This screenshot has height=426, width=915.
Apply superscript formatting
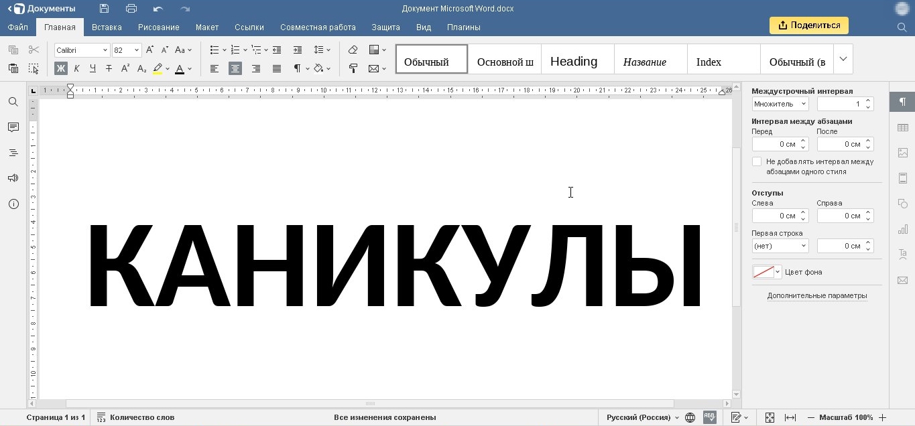(x=125, y=68)
